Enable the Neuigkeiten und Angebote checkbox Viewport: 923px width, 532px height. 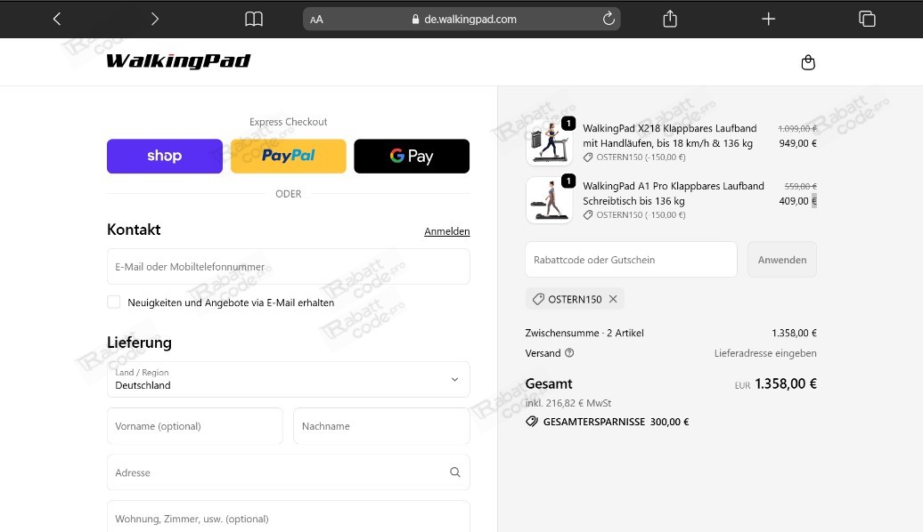click(x=113, y=302)
